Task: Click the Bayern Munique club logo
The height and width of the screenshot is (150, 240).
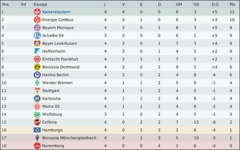Action: point(37,28)
